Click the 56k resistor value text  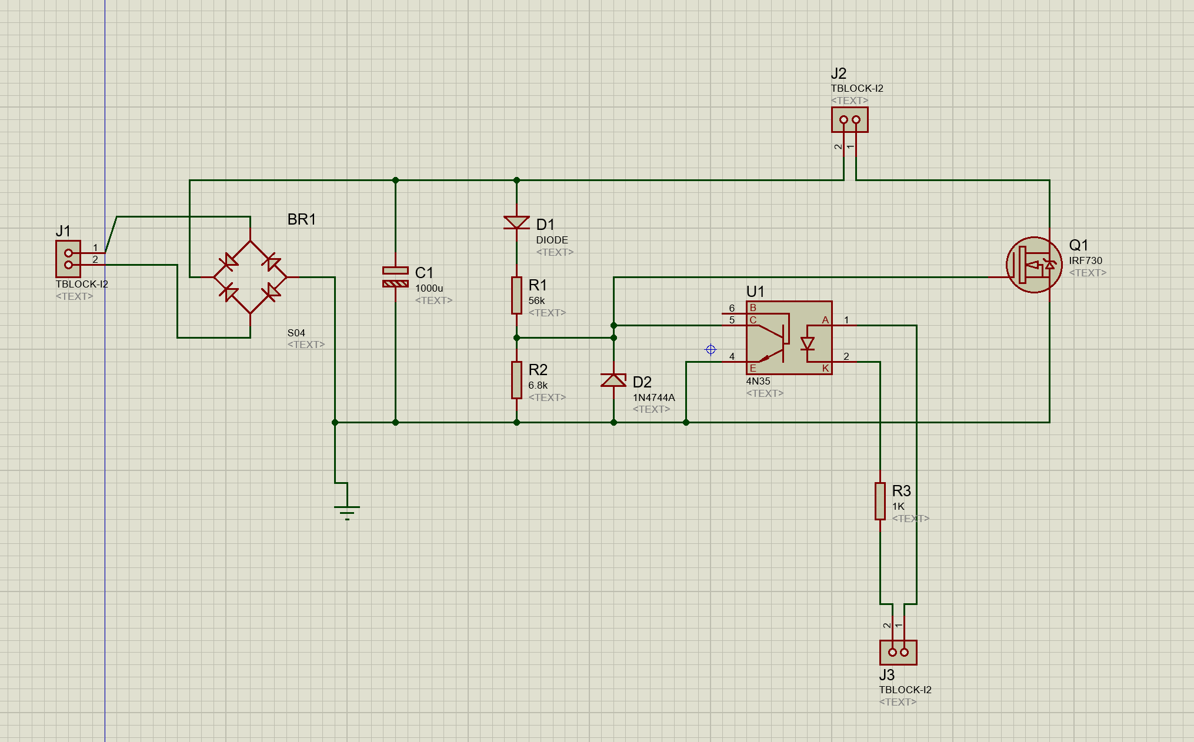pyautogui.click(x=536, y=300)
